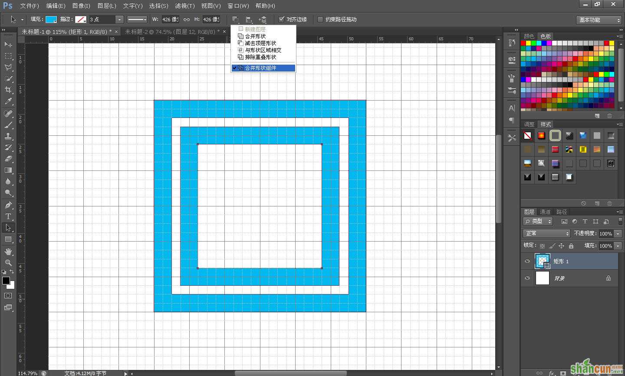Switch to the 通道 panel tab
Image resolution: width=625 pixels, height=376 pixels.
pos(545,212)
